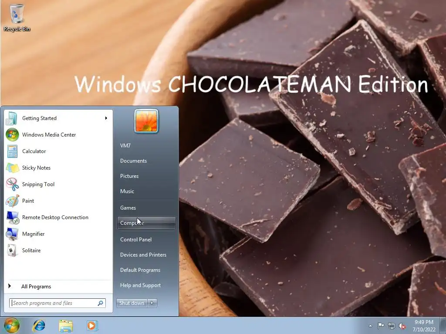Open the network tray icon
446x334 pixels.
coord(392,326)
